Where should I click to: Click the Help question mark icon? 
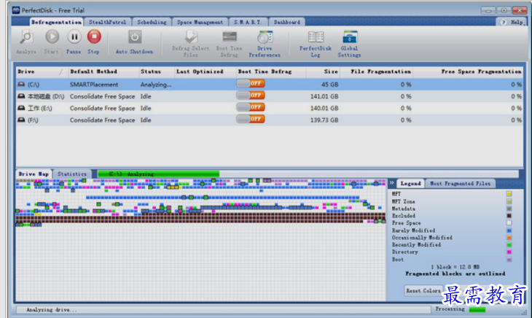coord(504,22)
